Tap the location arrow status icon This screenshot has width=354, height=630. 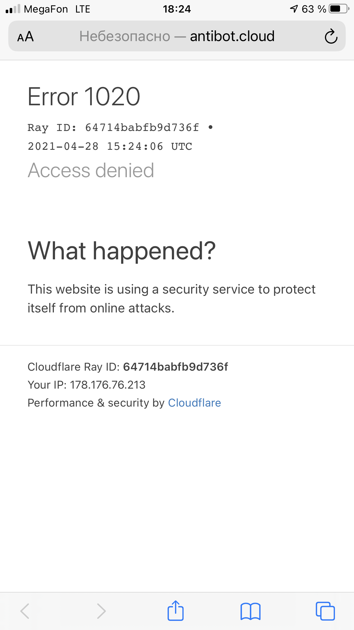[x=294, y=9]
